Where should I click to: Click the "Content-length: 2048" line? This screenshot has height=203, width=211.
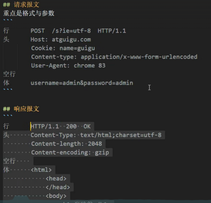tap(67, 144)
